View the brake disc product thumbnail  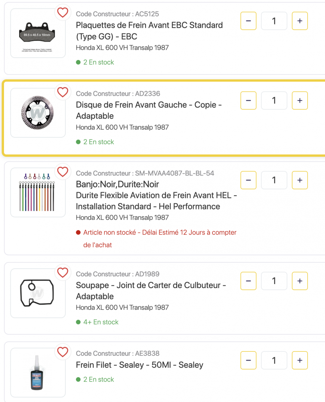[x=38, y=113]
